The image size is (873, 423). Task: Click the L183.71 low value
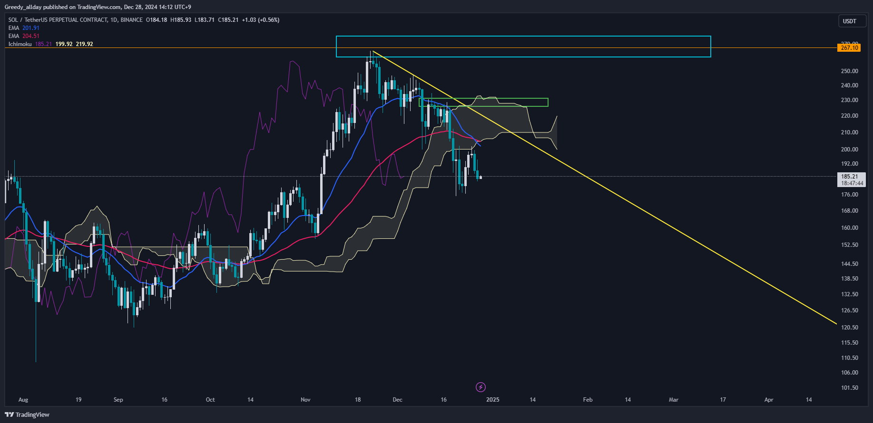[205, 20]
